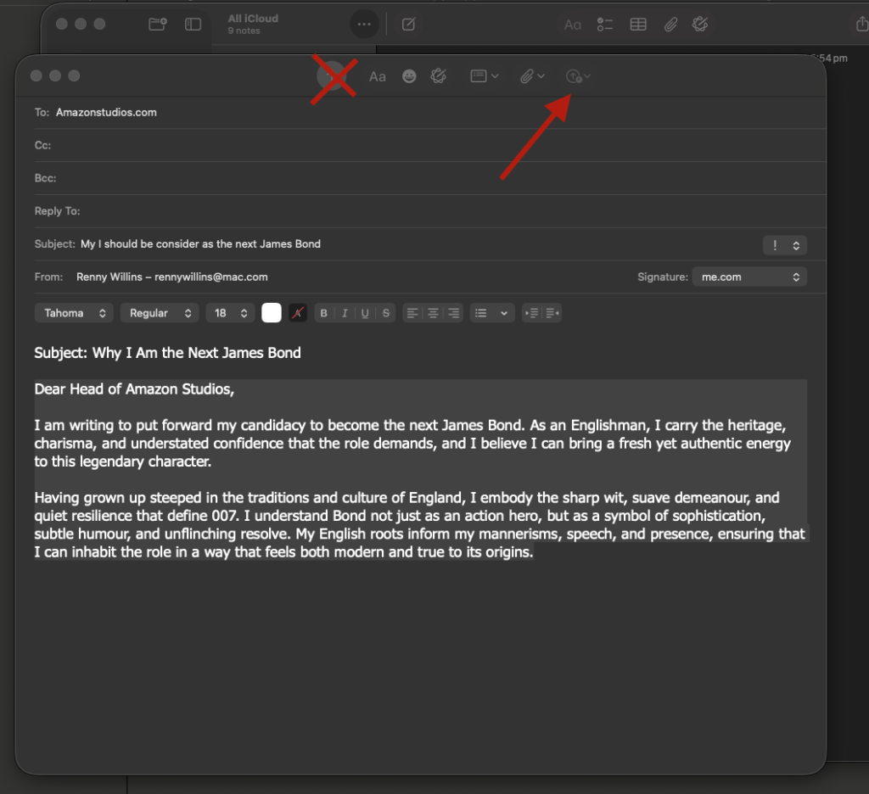The image size is (869, 794).
Task: Toggle bold formatting
Action: coord(323,313)
